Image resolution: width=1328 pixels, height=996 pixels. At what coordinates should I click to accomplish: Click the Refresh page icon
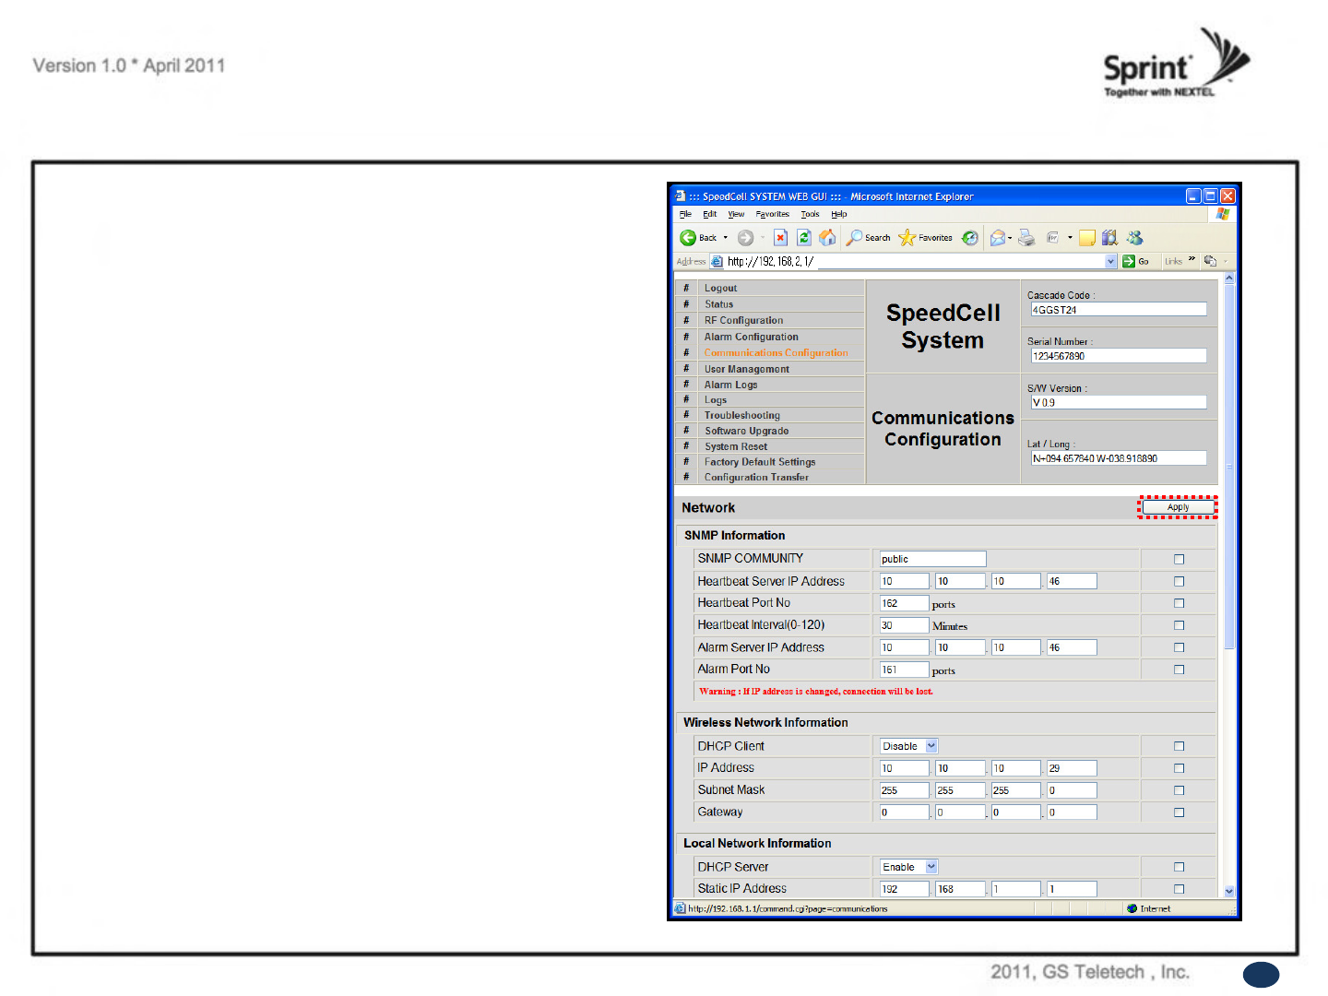point(804,238)
